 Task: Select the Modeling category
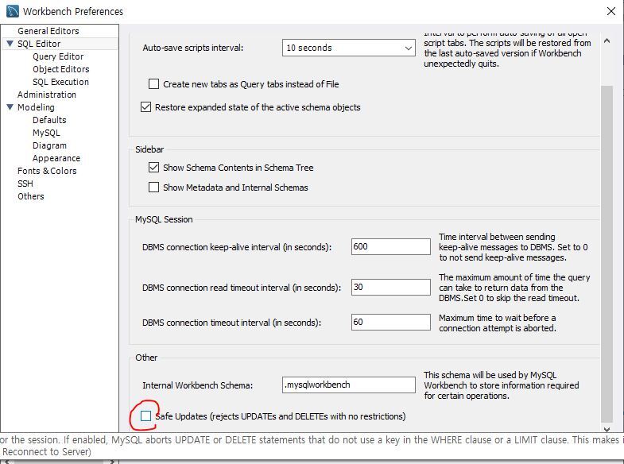point(36,107)
